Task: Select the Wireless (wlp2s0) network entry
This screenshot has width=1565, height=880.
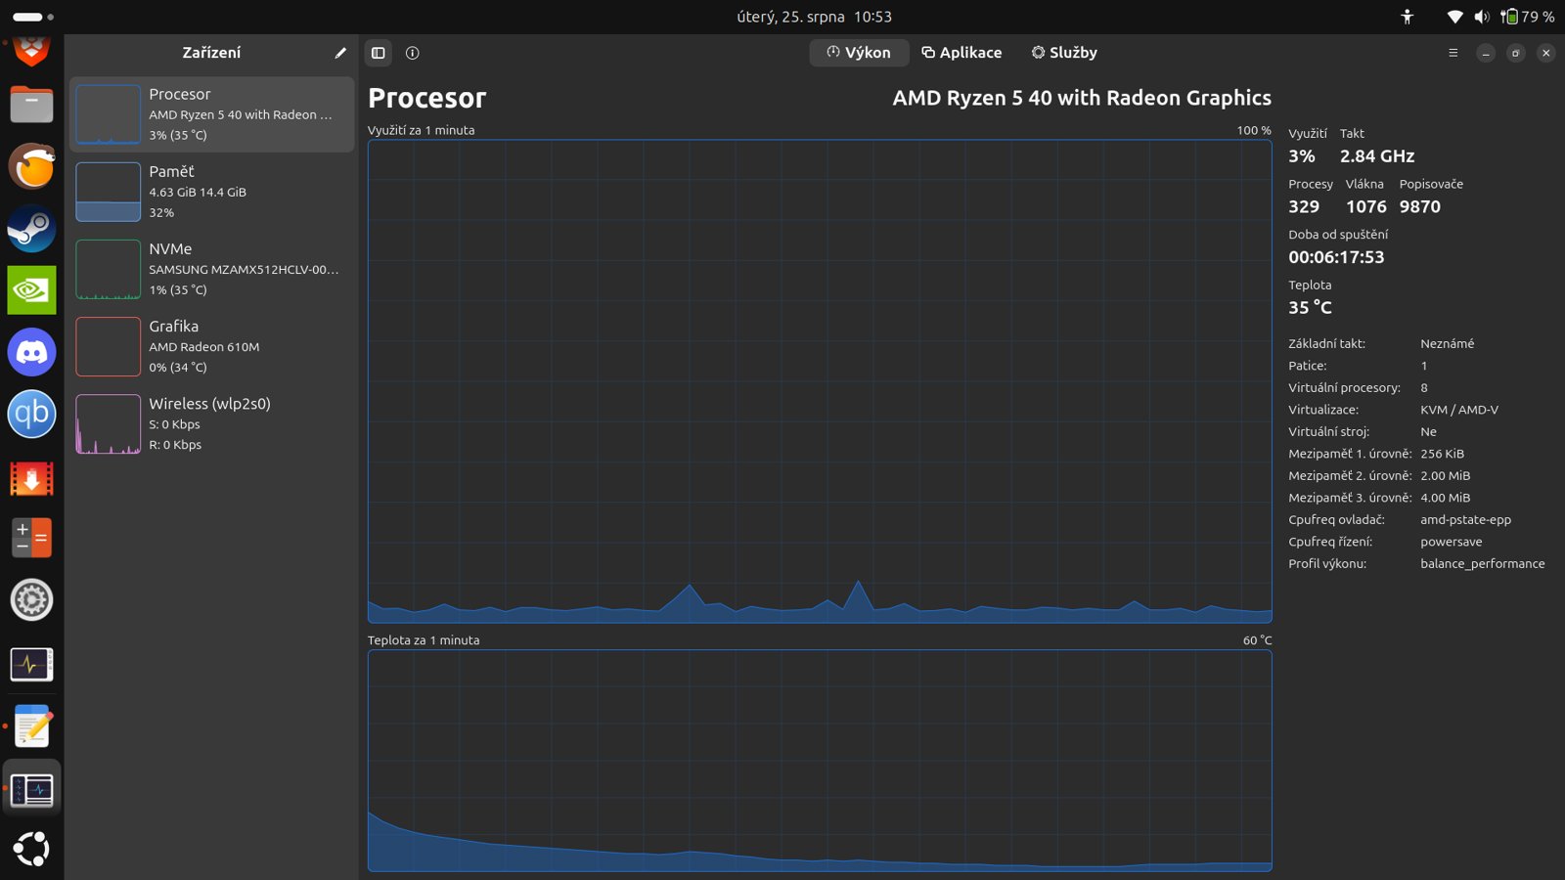Action: click(x=212, y=423)
